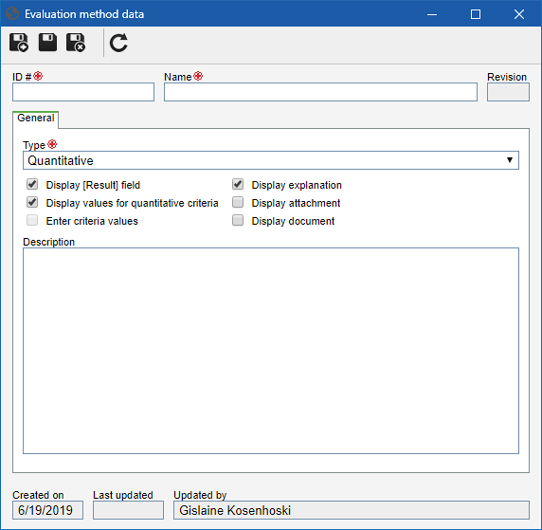Switch to the General tab
This screenshot has height=530, width=542.
click(x=36, y=119)
